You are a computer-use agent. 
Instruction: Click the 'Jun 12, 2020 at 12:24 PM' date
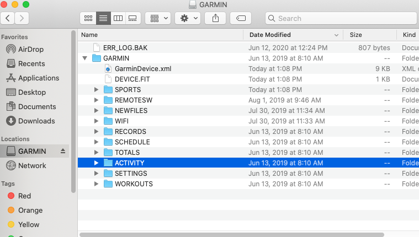[x=288, y=48]
